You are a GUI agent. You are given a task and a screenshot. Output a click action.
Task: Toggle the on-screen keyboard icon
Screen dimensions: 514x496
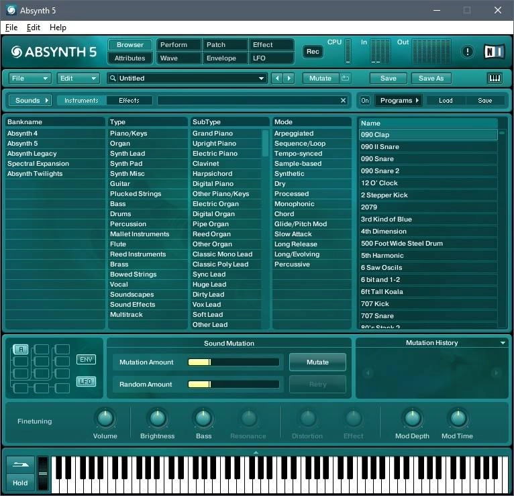click(495, 78)
